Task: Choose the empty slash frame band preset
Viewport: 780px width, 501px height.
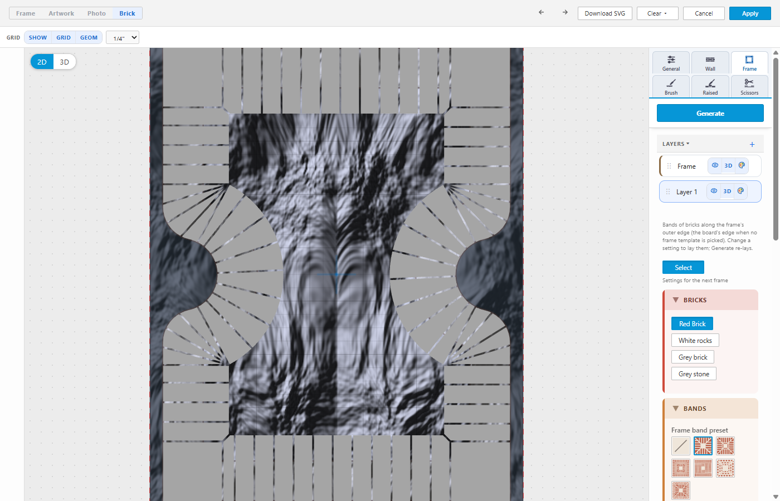Action: 681,446
